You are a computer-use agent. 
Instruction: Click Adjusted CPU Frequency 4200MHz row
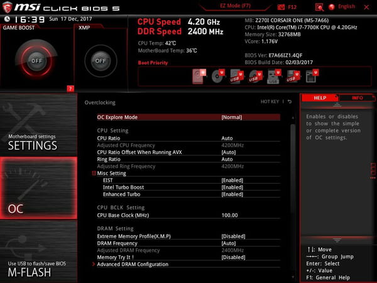click(x=188, y=145)
